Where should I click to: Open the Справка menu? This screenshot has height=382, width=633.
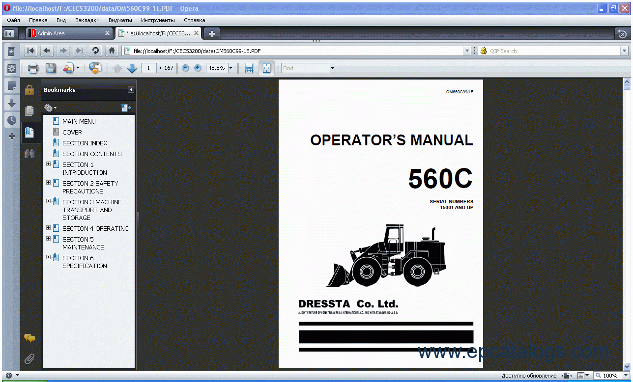tap(195, 20)
